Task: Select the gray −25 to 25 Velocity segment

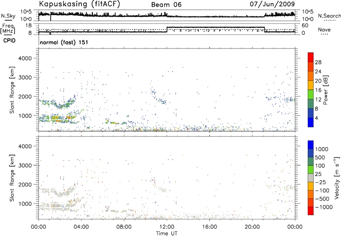Action: (x=311, y=178)
